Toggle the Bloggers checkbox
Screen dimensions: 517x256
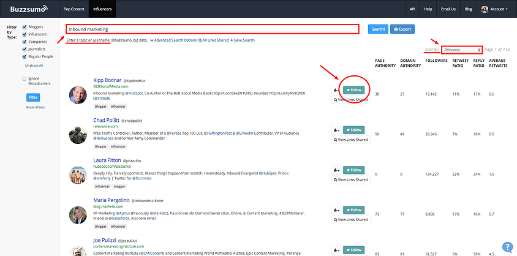click(x=24, y=27)
